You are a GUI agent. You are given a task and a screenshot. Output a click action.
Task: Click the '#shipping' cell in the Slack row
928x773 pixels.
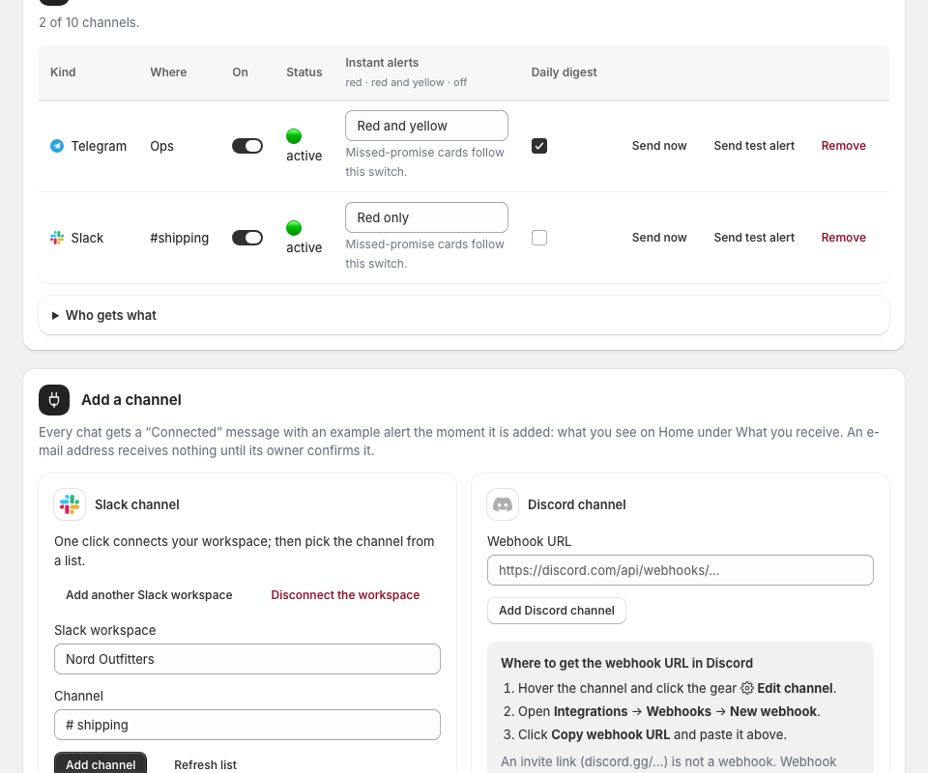point(180,238)
